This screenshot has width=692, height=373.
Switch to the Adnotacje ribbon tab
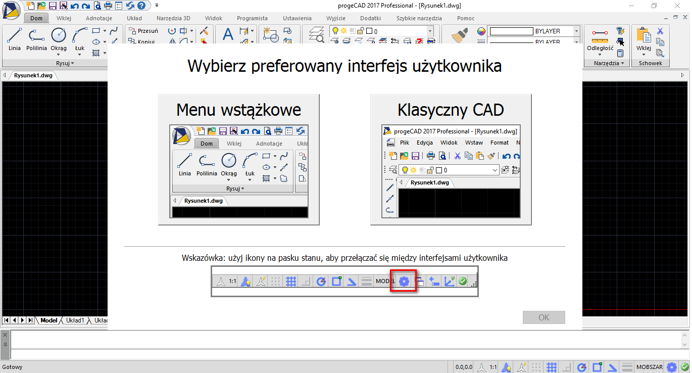click(98, 18)
